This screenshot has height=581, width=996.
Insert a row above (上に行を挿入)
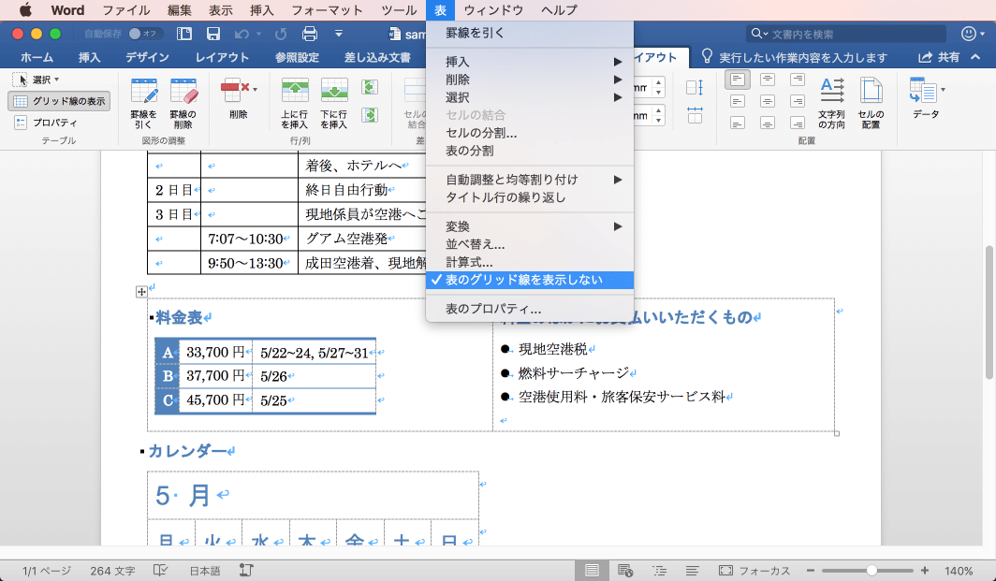pos(295,103)
